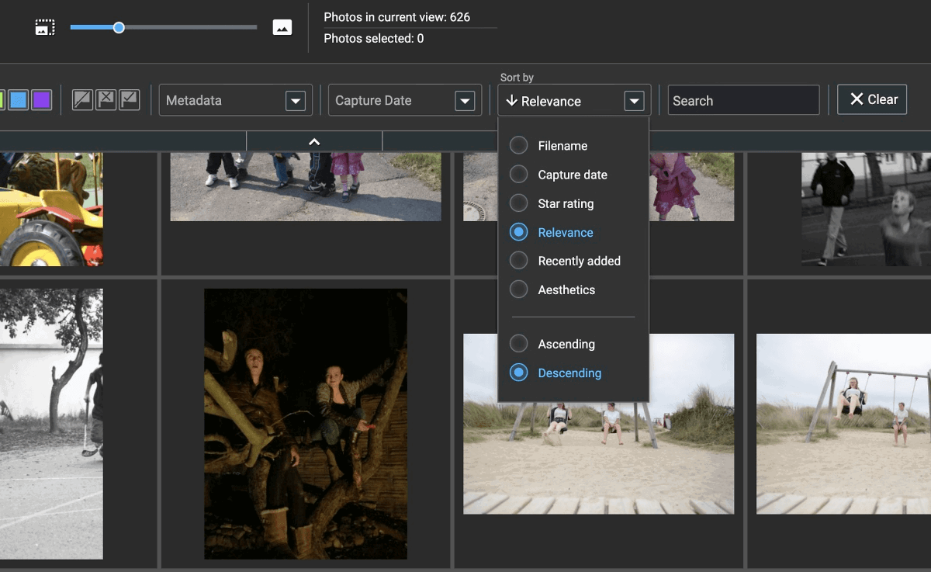The width and height of the screenshot is (931, 572).
Task: Collapse the filter bar with chevron
Action: click(314, 141)
